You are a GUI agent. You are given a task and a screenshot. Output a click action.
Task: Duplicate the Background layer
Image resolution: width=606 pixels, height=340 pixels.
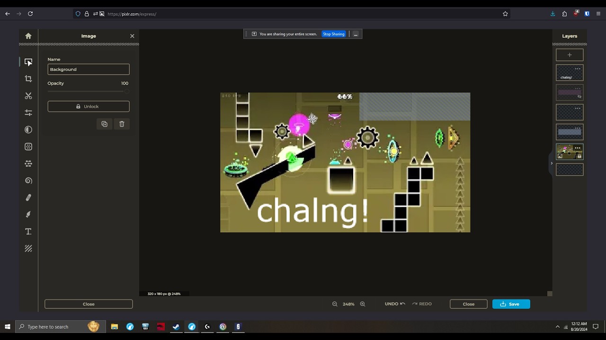click(105, 124)
